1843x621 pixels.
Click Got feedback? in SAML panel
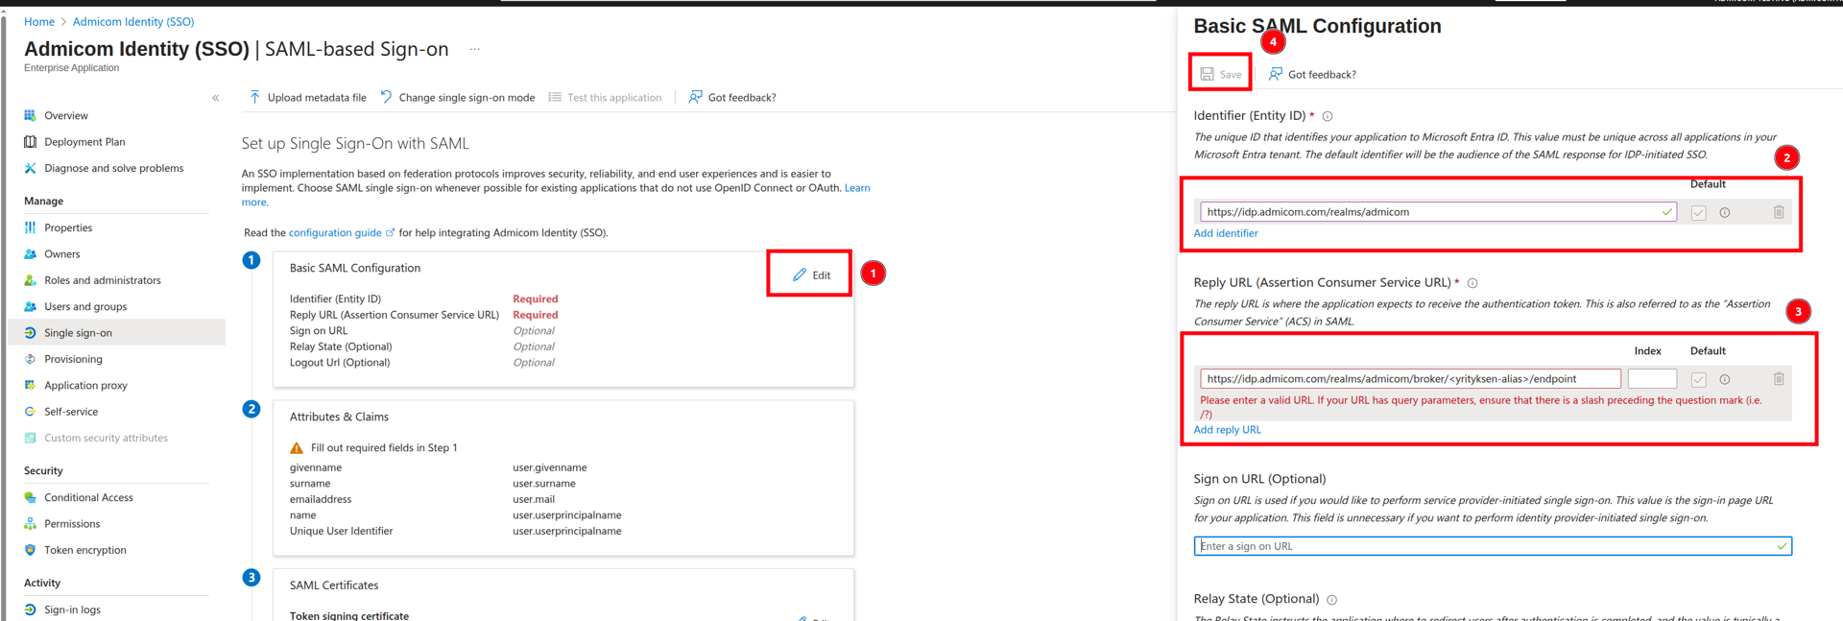click(x=1312, y=75)
